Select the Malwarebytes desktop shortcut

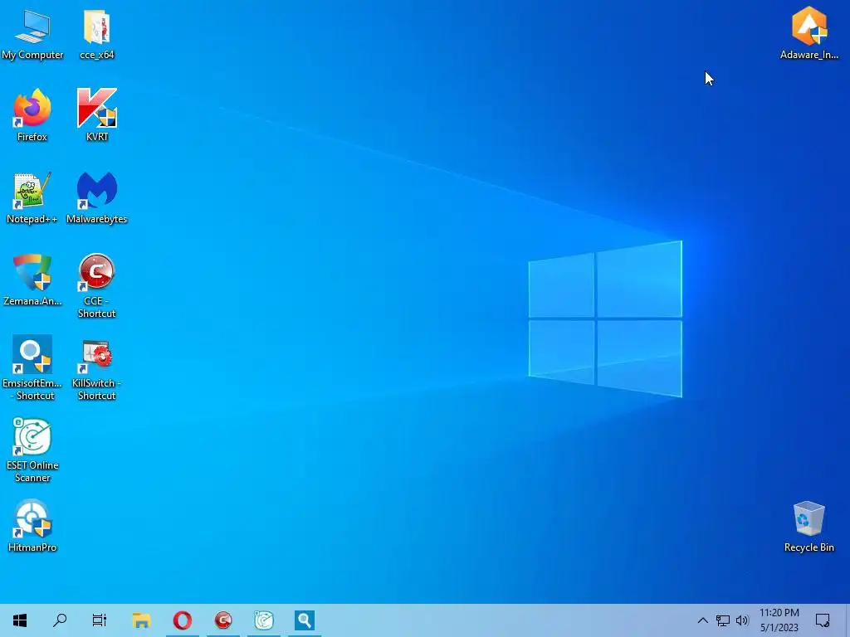coord(96,197)
